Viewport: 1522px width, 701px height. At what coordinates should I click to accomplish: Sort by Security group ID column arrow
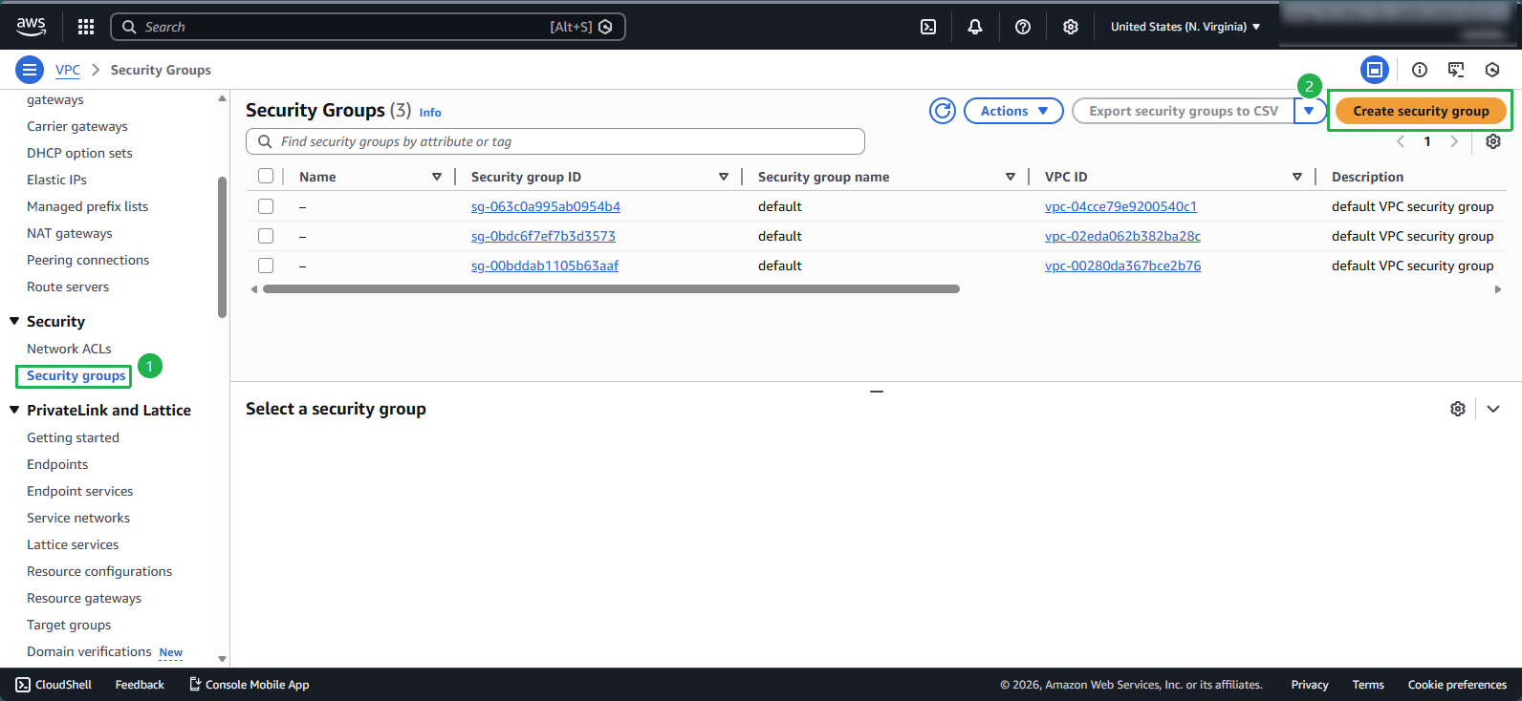[x=724, y=177]
